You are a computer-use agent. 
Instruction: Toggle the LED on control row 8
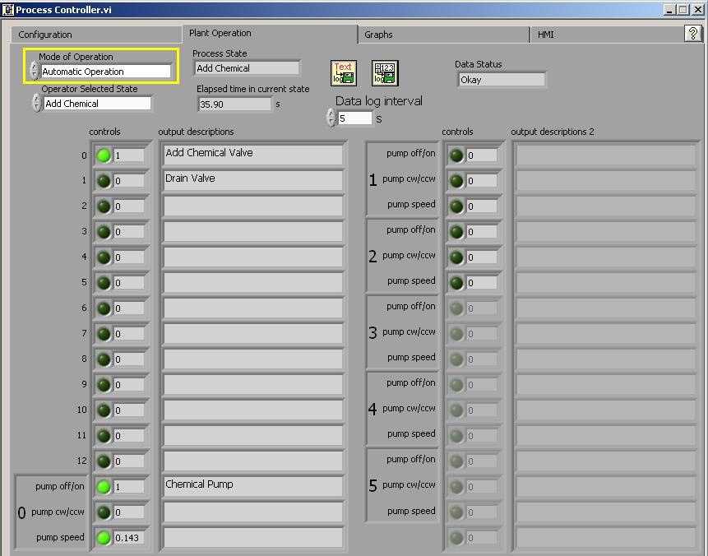pyautogui.click(x=104, y=359)
